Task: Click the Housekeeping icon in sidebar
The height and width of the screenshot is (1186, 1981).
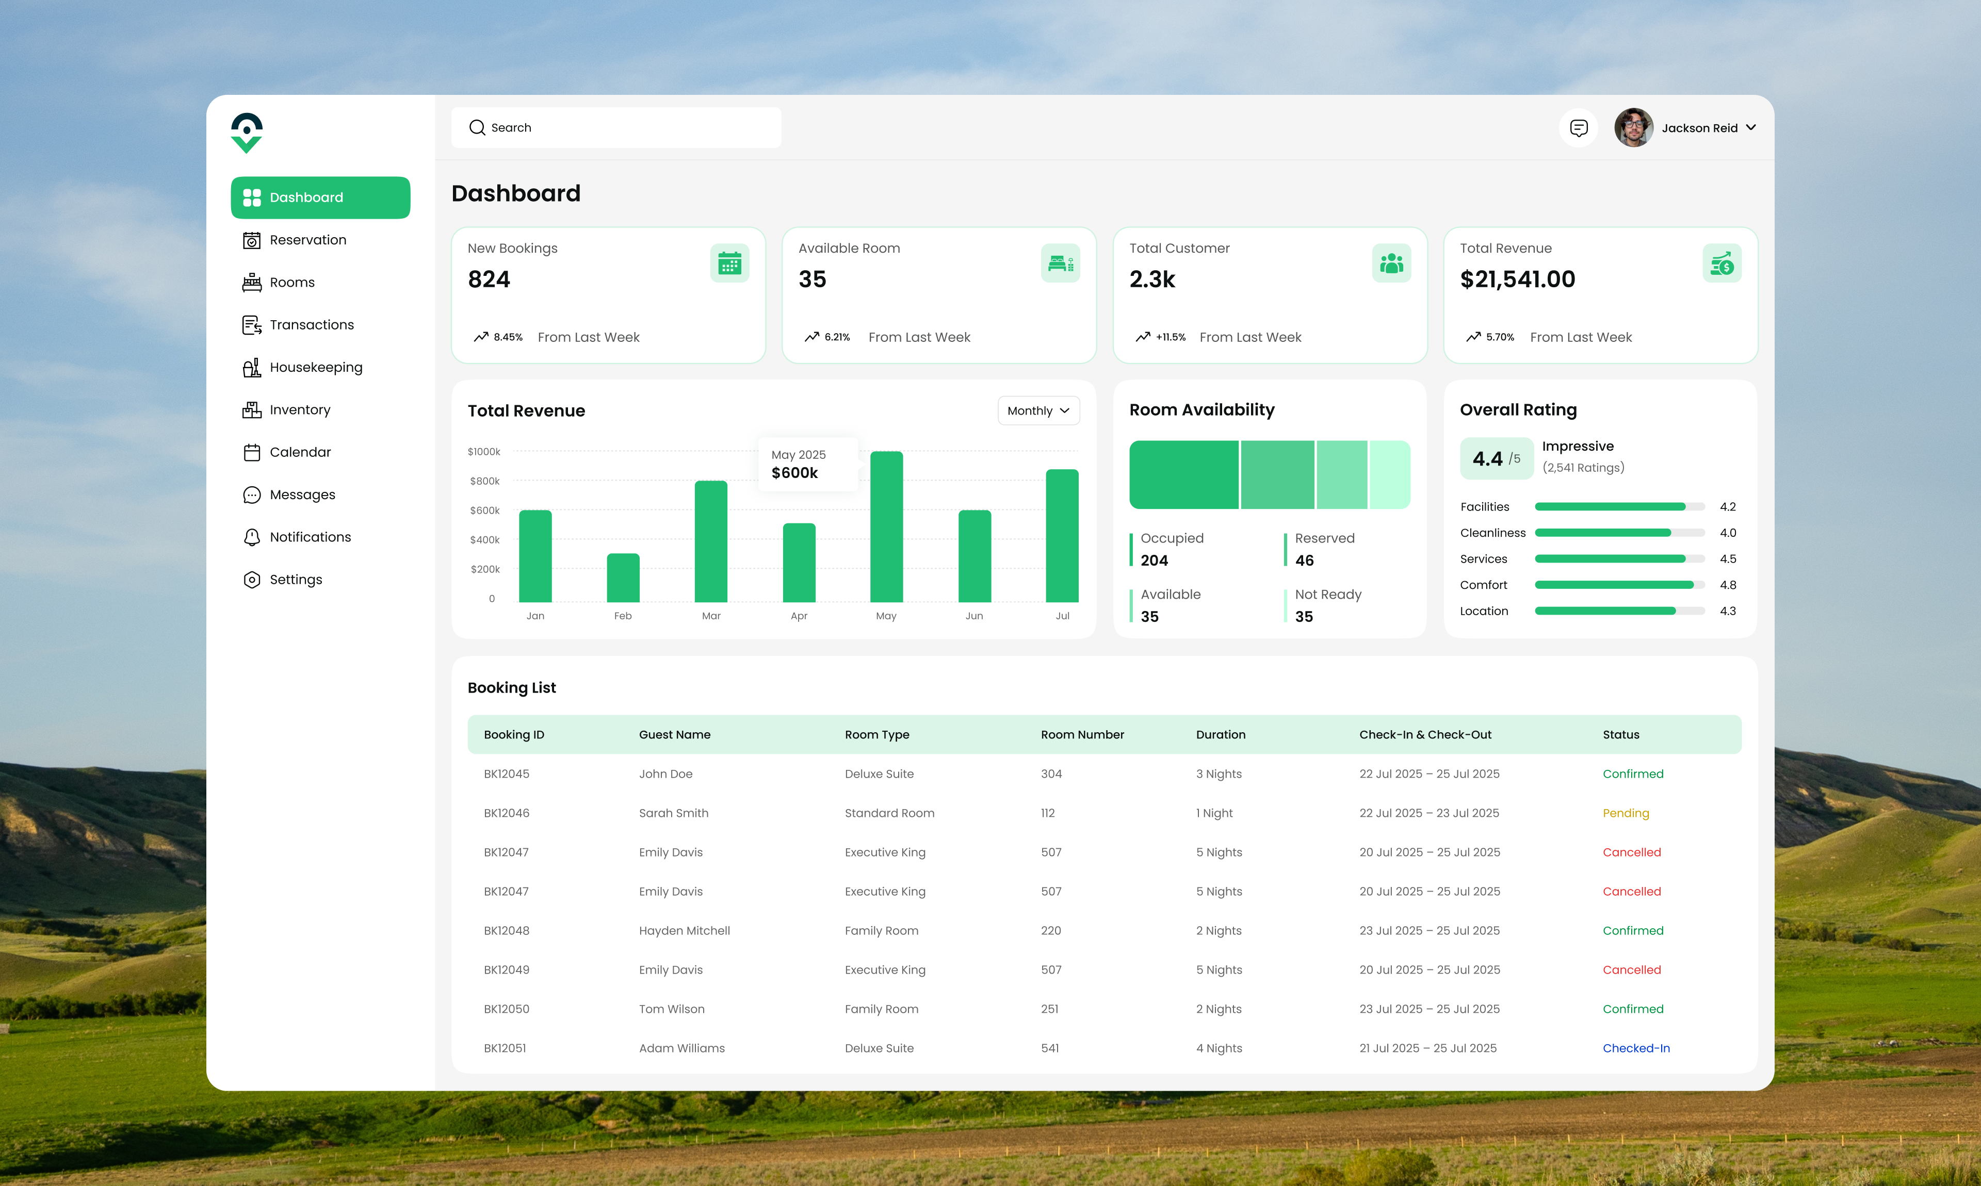Action: [x=252, y=367]
